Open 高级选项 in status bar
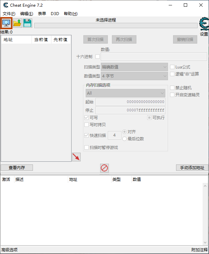 point(9,250)
